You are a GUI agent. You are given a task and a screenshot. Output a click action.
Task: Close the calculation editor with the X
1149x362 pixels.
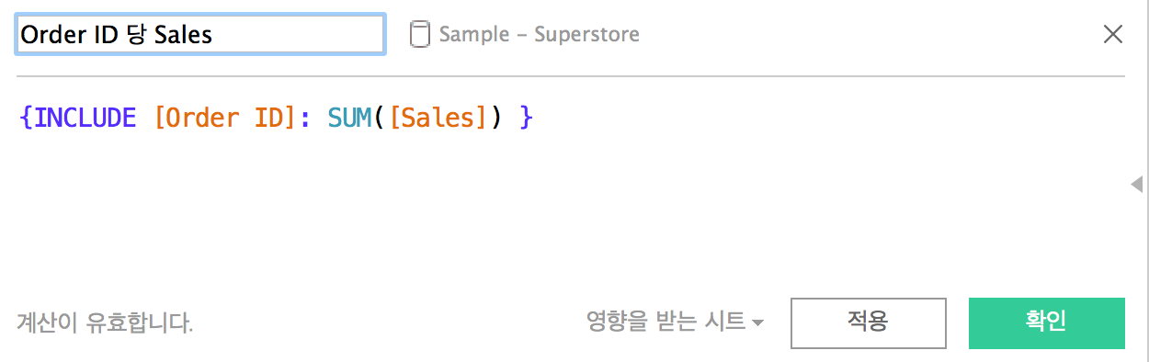click(x=1112, y=34)
